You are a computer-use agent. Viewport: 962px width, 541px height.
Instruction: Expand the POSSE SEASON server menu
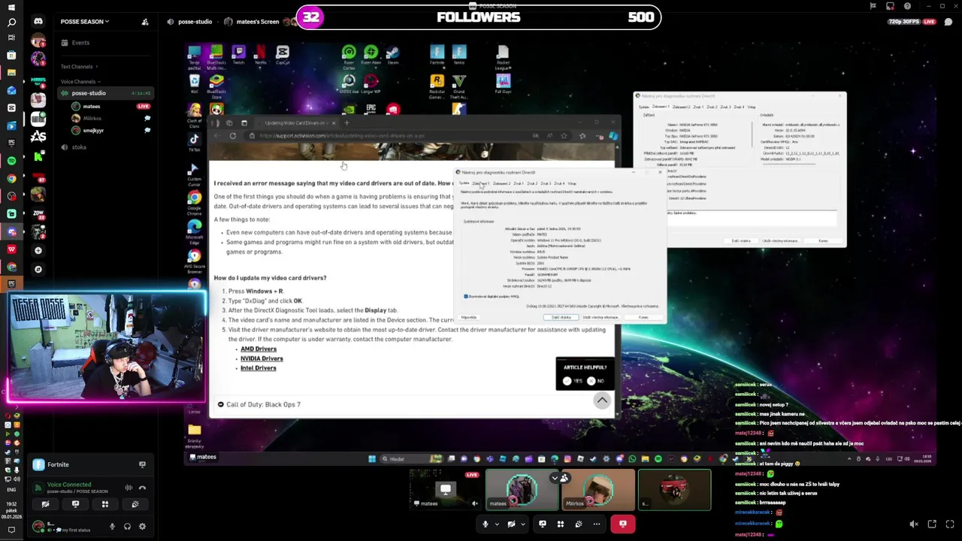click(x=85, y=22)
